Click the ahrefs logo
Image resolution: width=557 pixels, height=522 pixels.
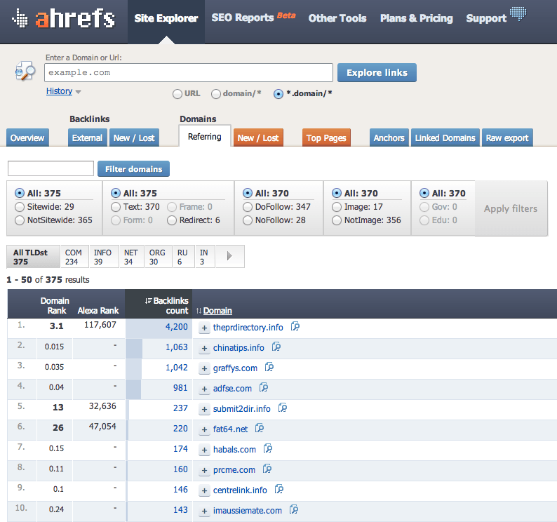tap(64, 18)
